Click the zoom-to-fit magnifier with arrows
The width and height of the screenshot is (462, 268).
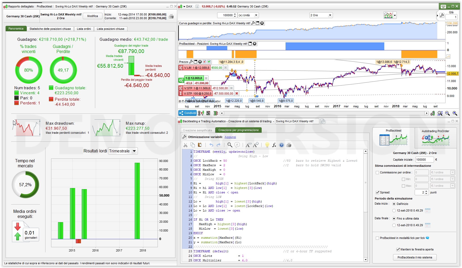click(x=440, y=113)
